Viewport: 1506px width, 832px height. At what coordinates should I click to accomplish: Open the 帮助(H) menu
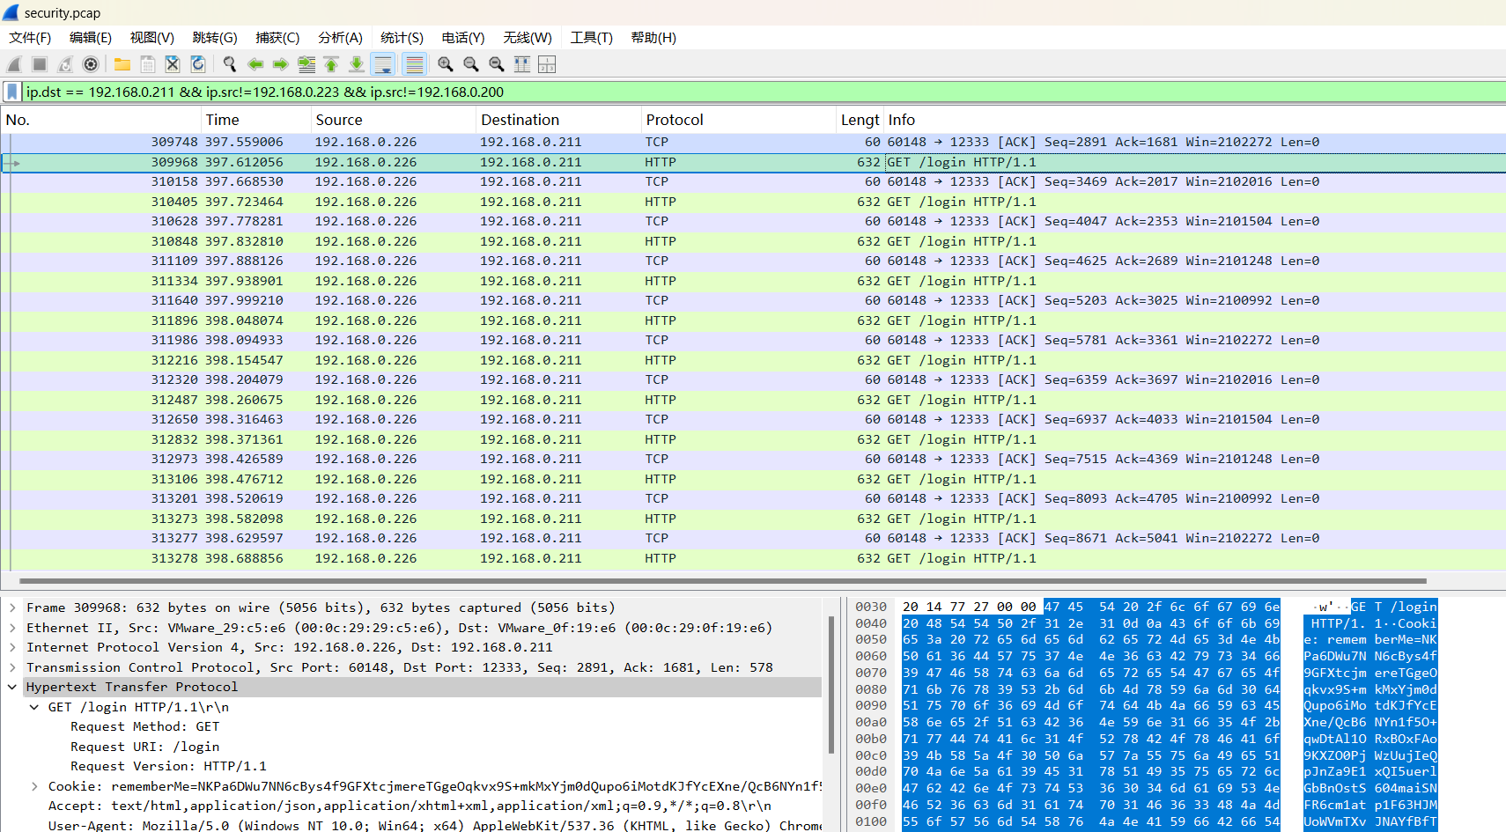tap(653, 38)
